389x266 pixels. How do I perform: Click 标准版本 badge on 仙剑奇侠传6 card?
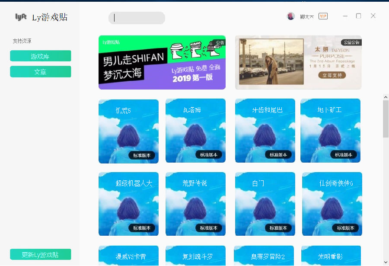[x=345, y=228]
